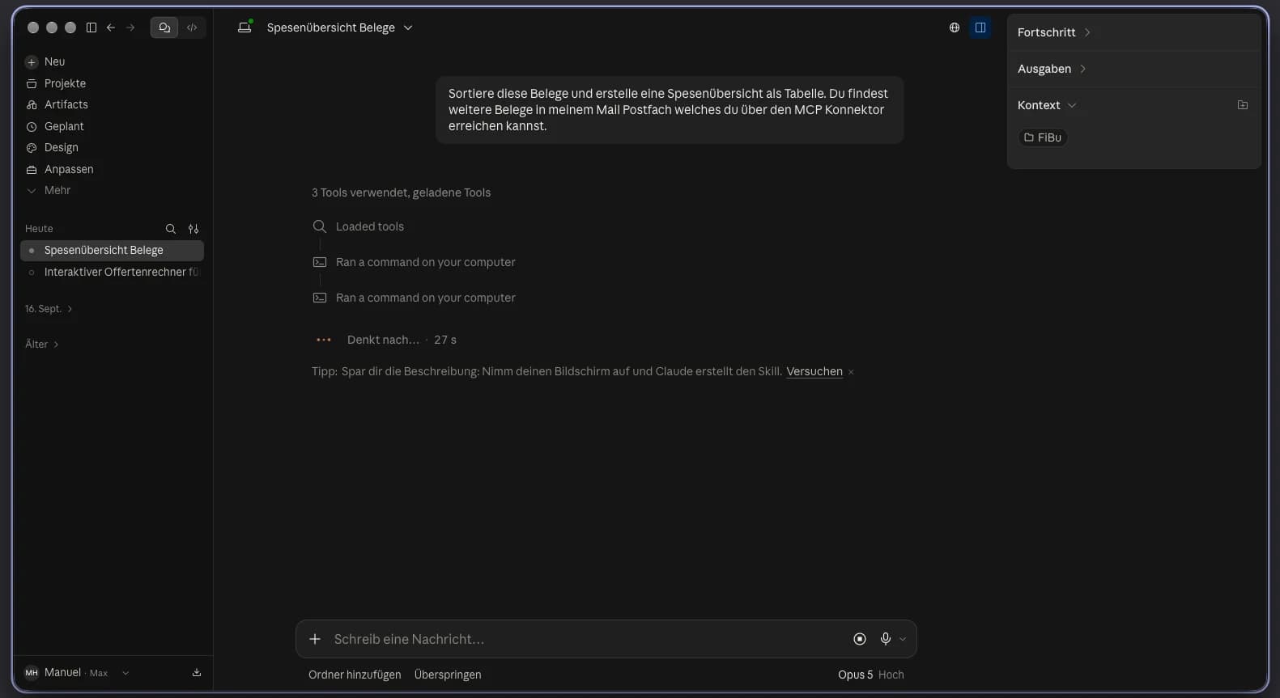The image size is (1280, 698).
Task: Collapse the Kontext panel section
Action: 1047,105
